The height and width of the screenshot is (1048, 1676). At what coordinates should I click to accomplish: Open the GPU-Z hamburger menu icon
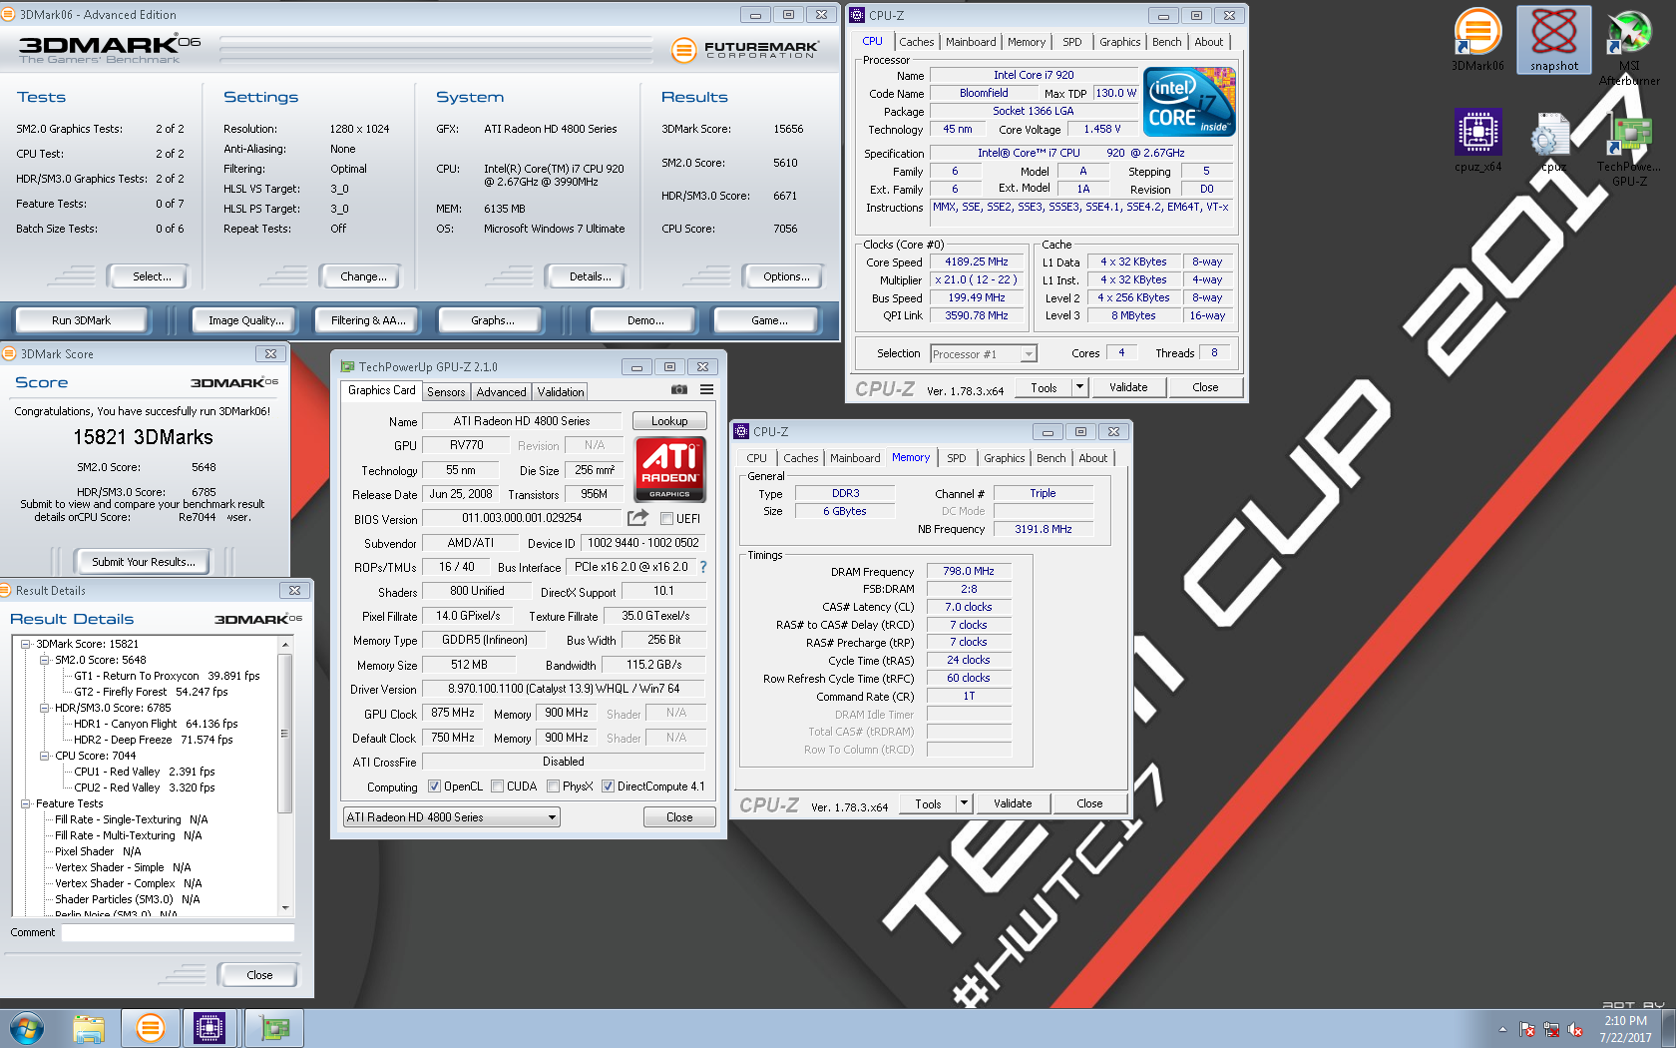(x=706, y=390)
